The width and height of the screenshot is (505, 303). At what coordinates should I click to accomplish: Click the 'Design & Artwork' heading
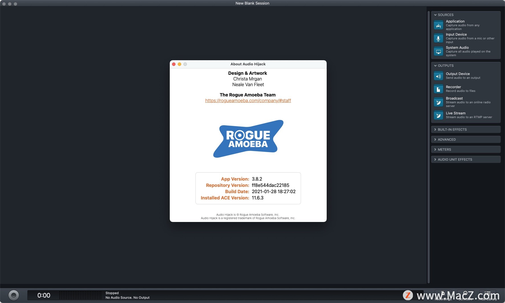248,73
